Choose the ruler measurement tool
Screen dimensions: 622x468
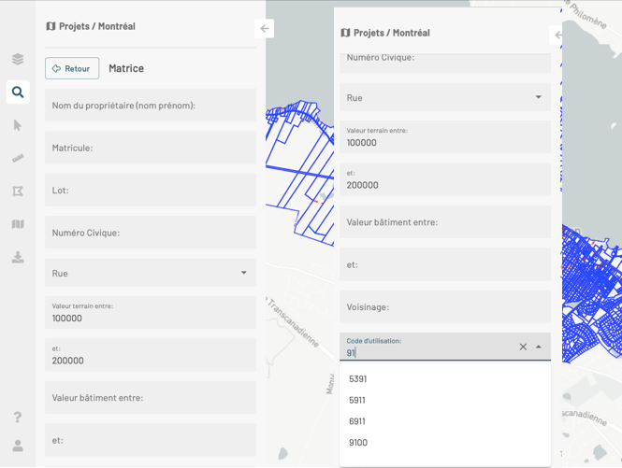(18, 158)
